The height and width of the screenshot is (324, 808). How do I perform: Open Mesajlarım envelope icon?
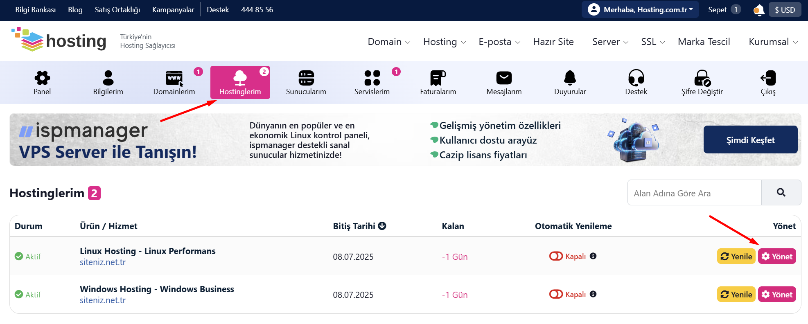(504, 78)
